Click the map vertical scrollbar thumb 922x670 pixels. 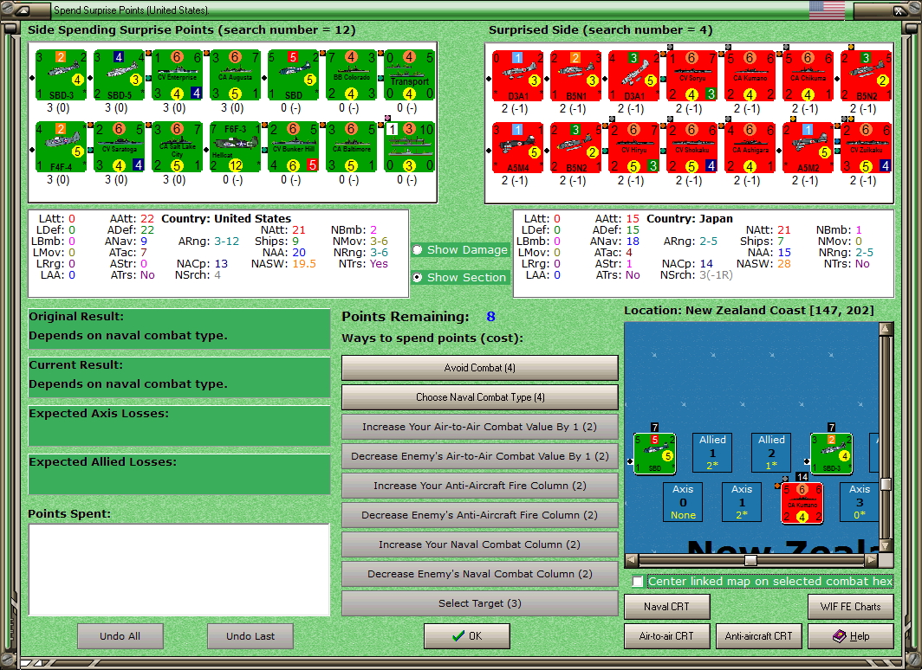tap(886, 485)
